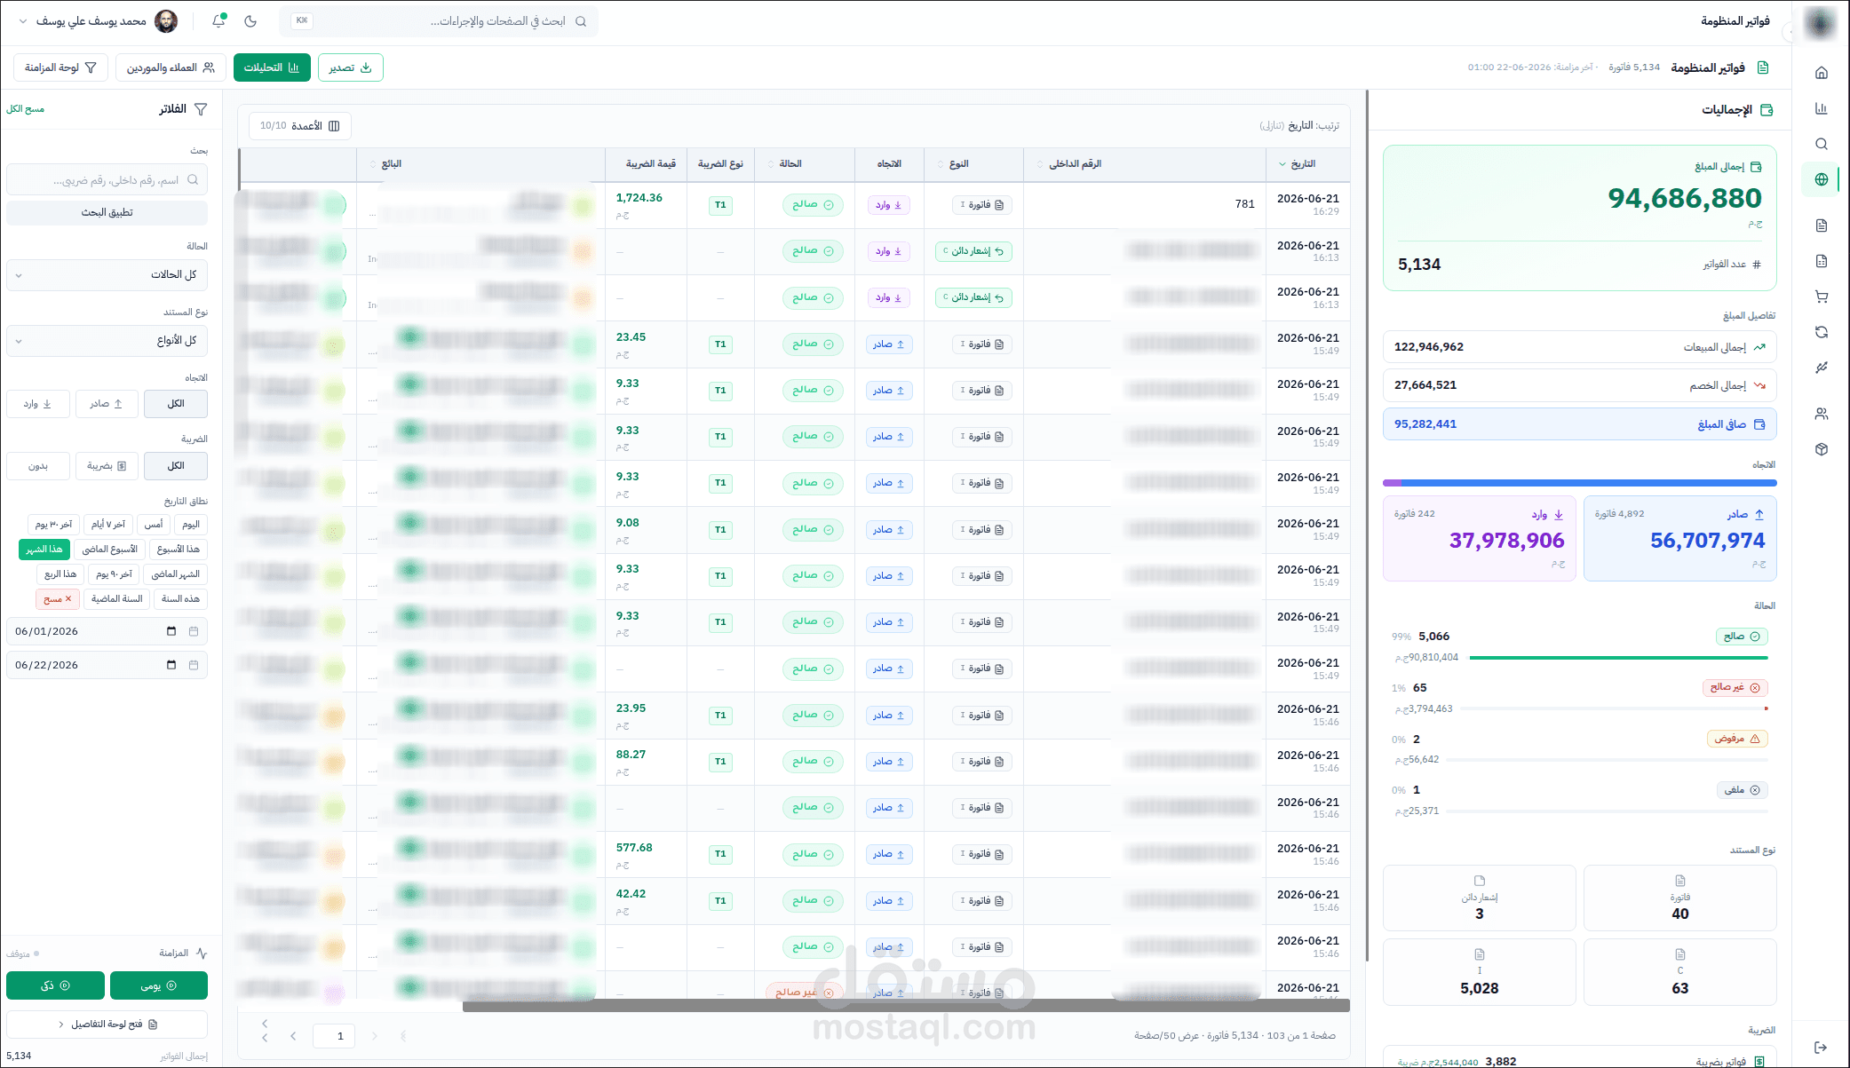Click the home icon in right sidebar
The width and height of the screenshot is (1850, 1068).
pos(1821,73)
